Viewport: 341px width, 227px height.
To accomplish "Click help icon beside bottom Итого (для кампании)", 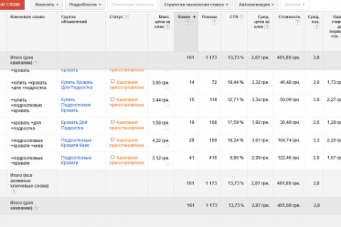I will pos(36,208).
